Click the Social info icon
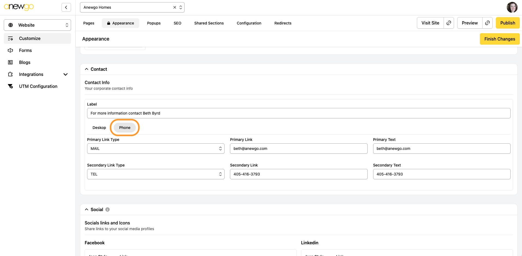The image size is (522, 256). [108, 209]
